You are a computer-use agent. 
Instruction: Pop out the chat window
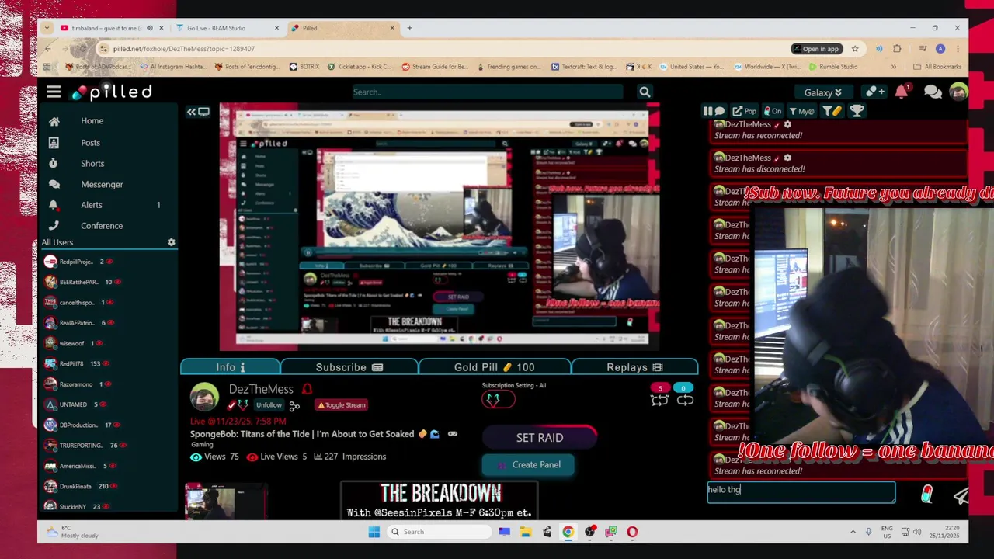[x=744, y=111]
